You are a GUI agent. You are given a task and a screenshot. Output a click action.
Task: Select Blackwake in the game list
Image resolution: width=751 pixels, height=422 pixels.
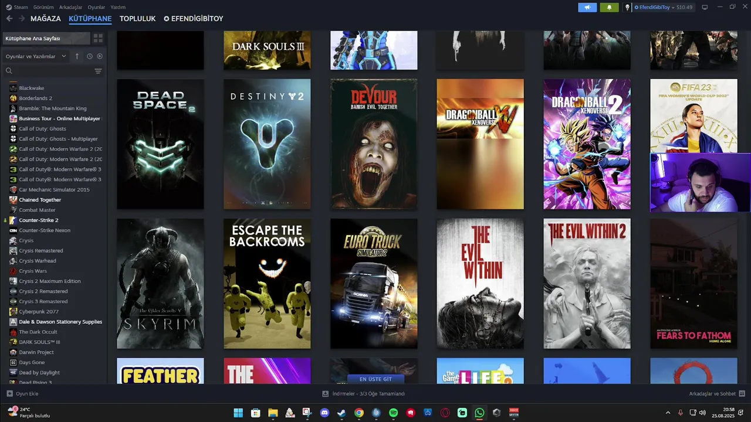pos(32,88)
